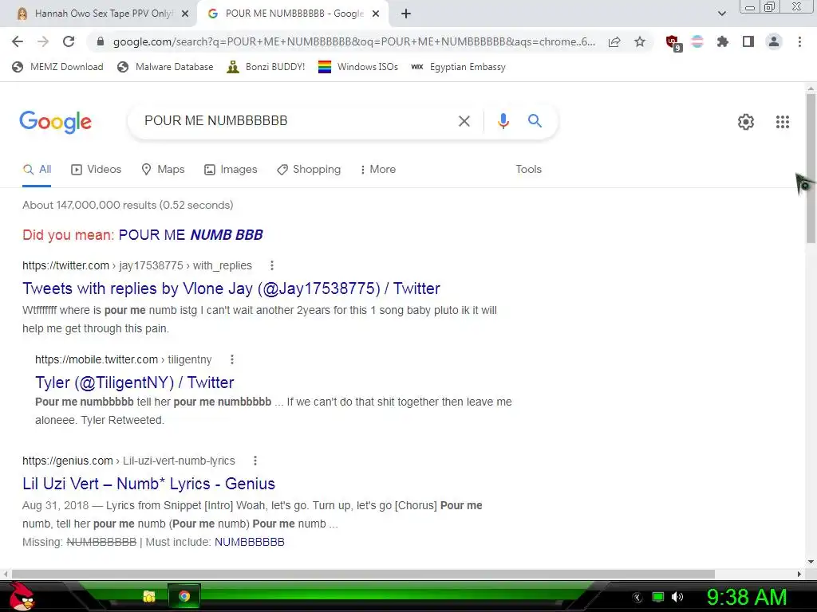Click scroll right arrow on horizontal scrollbar
Screen dimensions: 817x612
(x=799, y=574)
